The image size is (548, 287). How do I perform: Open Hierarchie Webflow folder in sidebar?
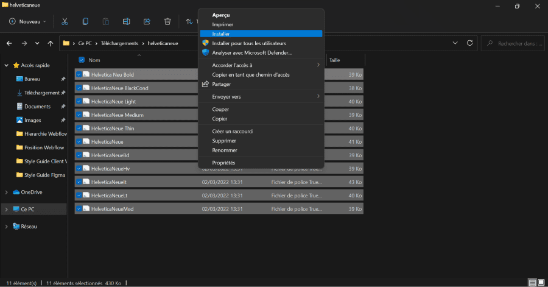click(41, 134)
